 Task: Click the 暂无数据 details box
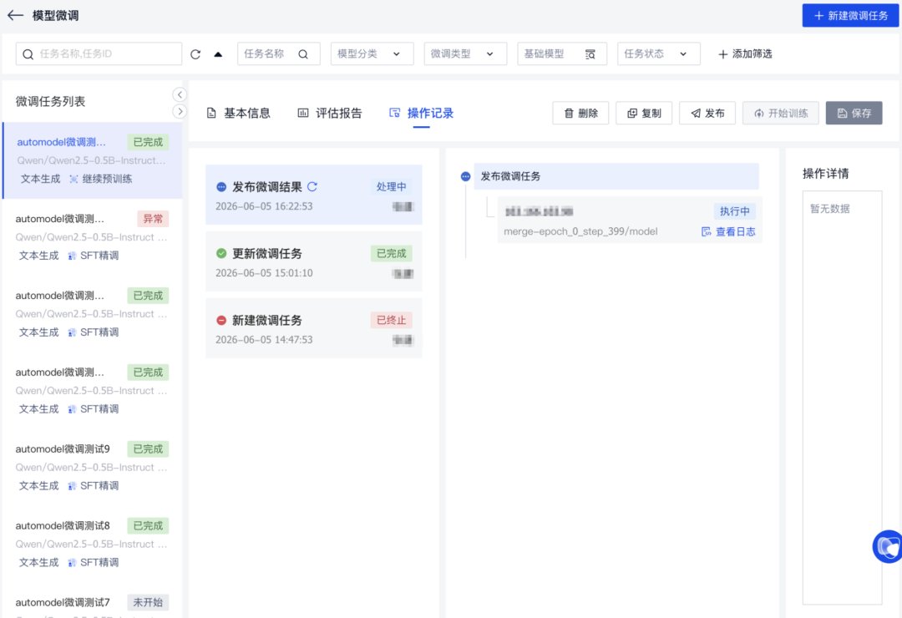pos(842,398)
